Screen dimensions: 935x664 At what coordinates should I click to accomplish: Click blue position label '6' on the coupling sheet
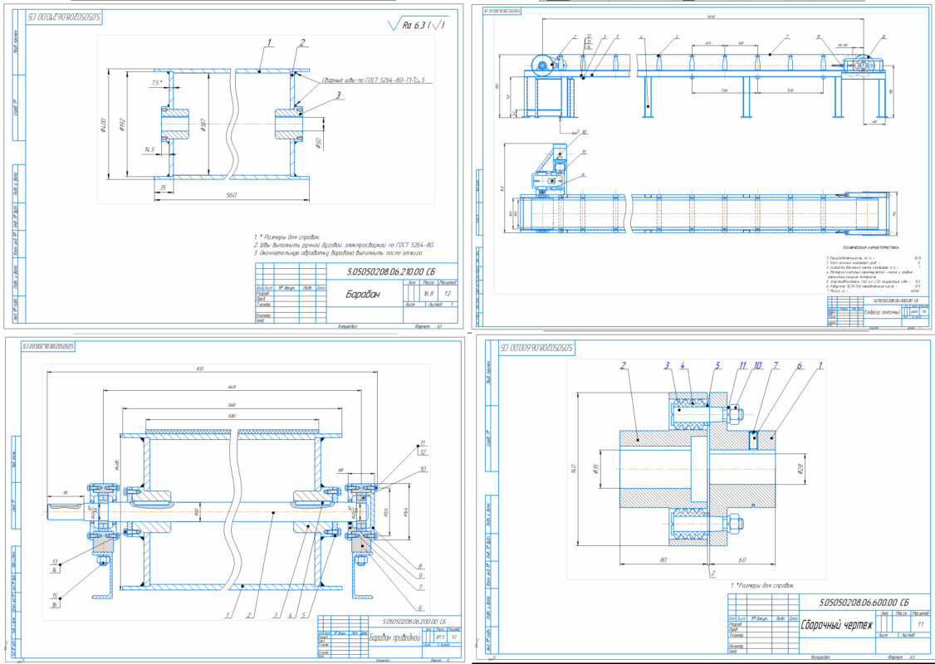800,365
